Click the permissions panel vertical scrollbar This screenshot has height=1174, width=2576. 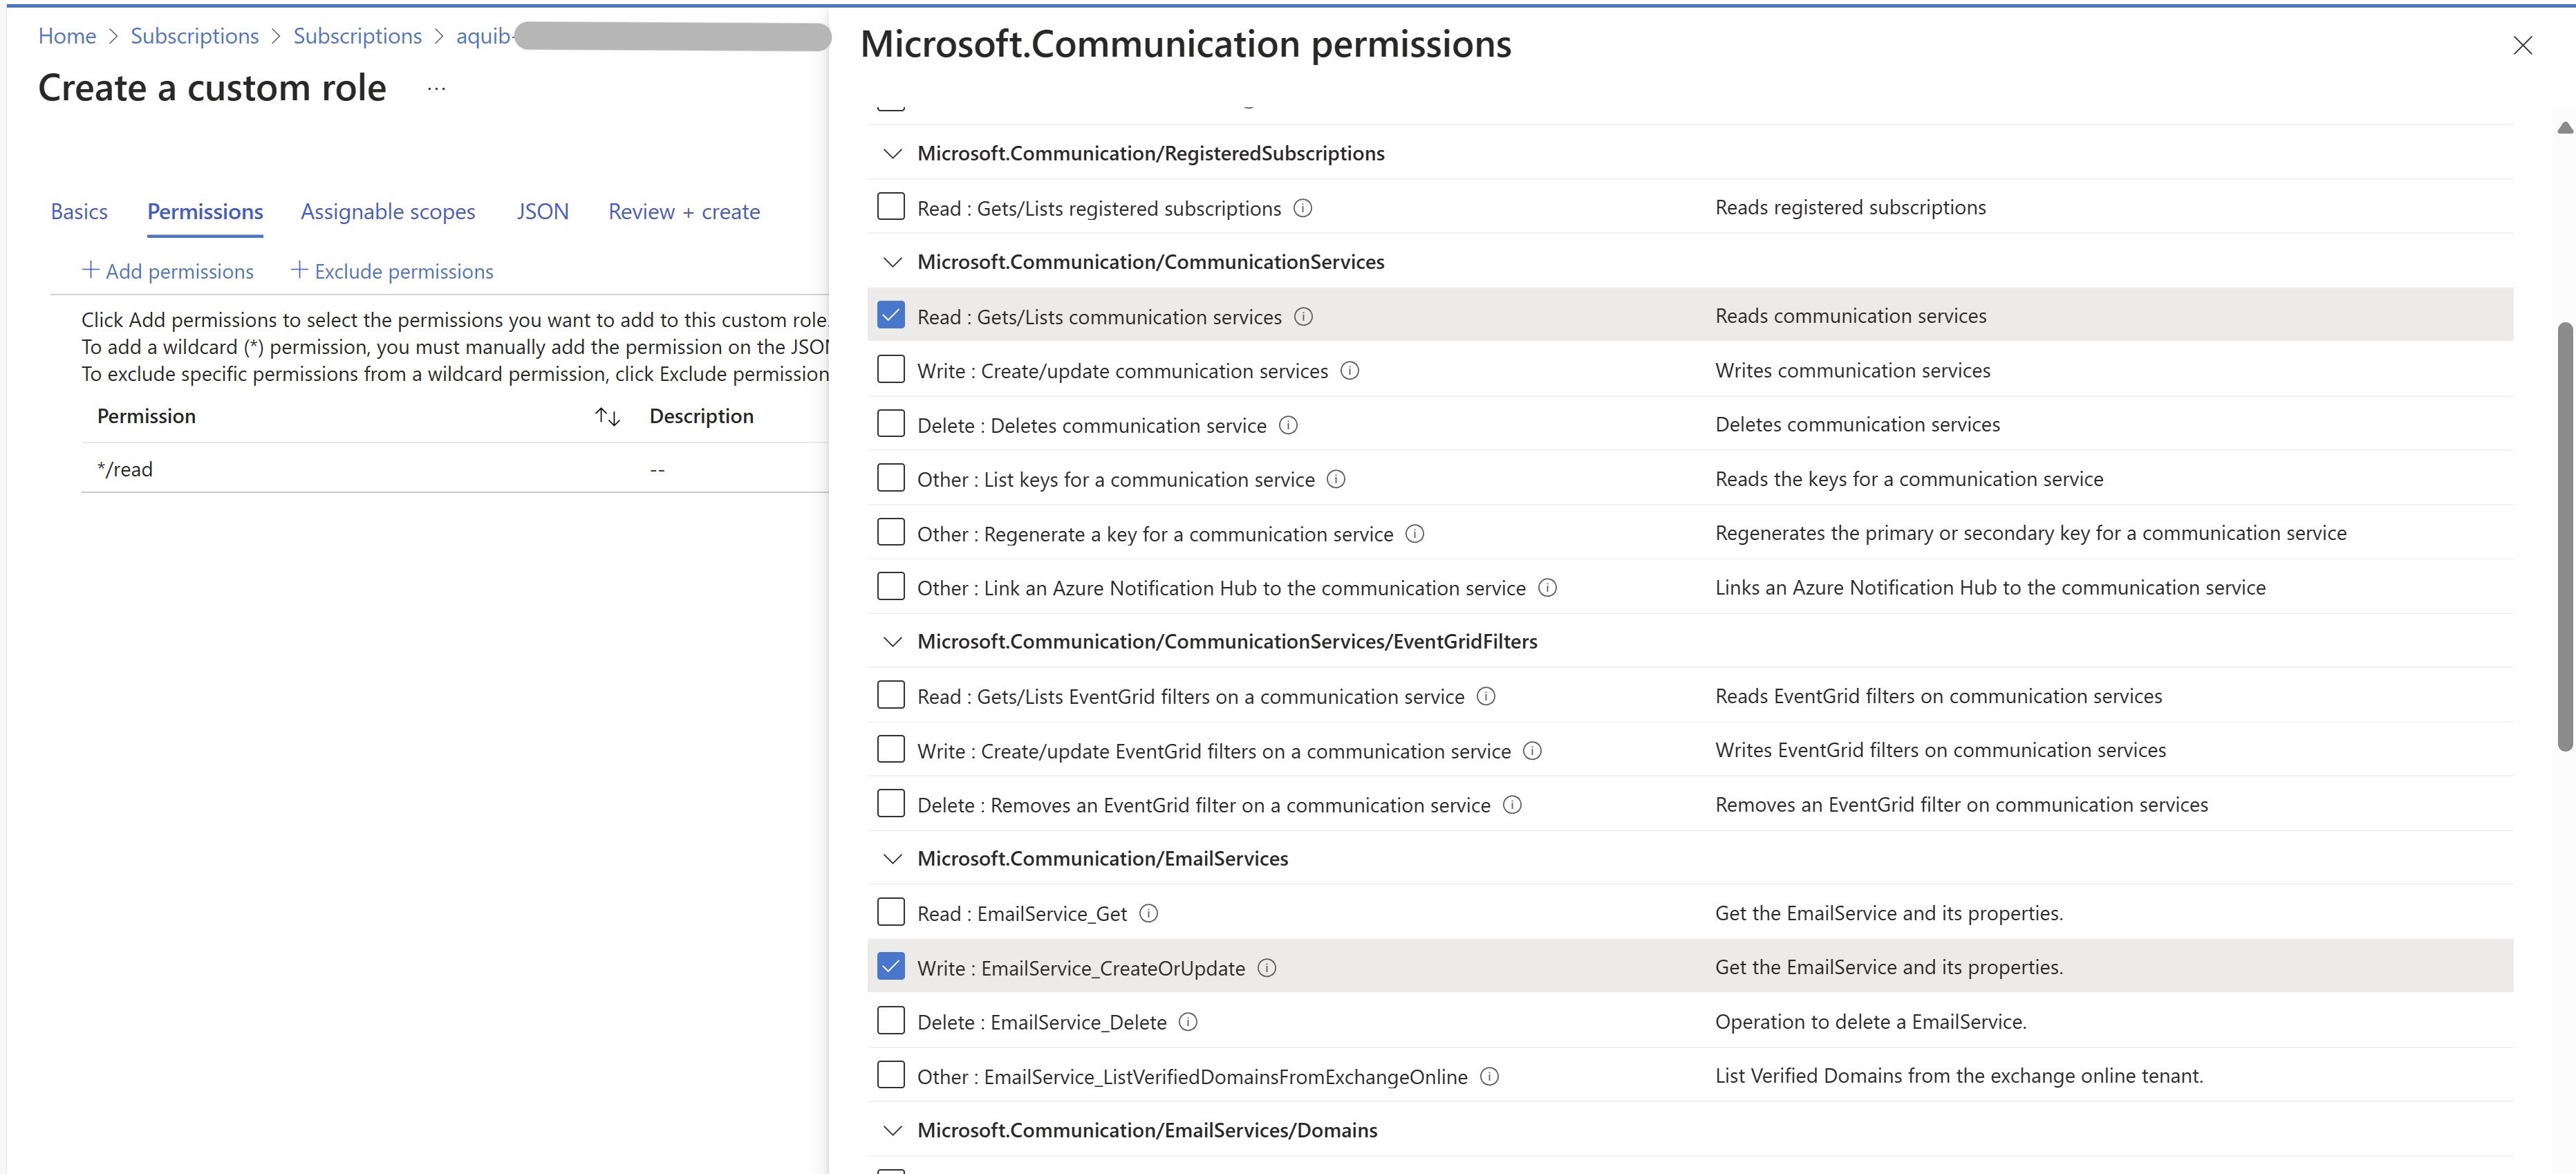pos(2564,535)
